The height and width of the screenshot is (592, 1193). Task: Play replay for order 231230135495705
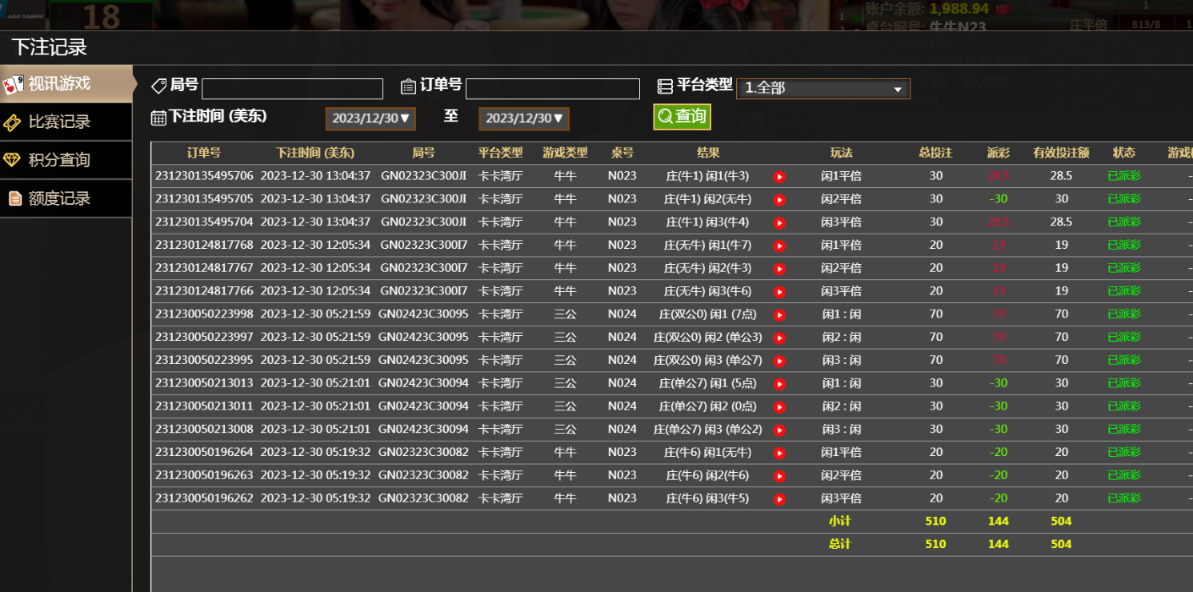point(779,199)
